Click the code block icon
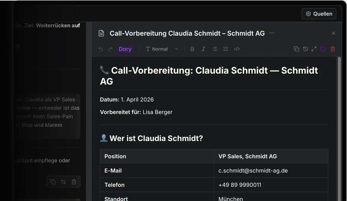 click(237, 49)
